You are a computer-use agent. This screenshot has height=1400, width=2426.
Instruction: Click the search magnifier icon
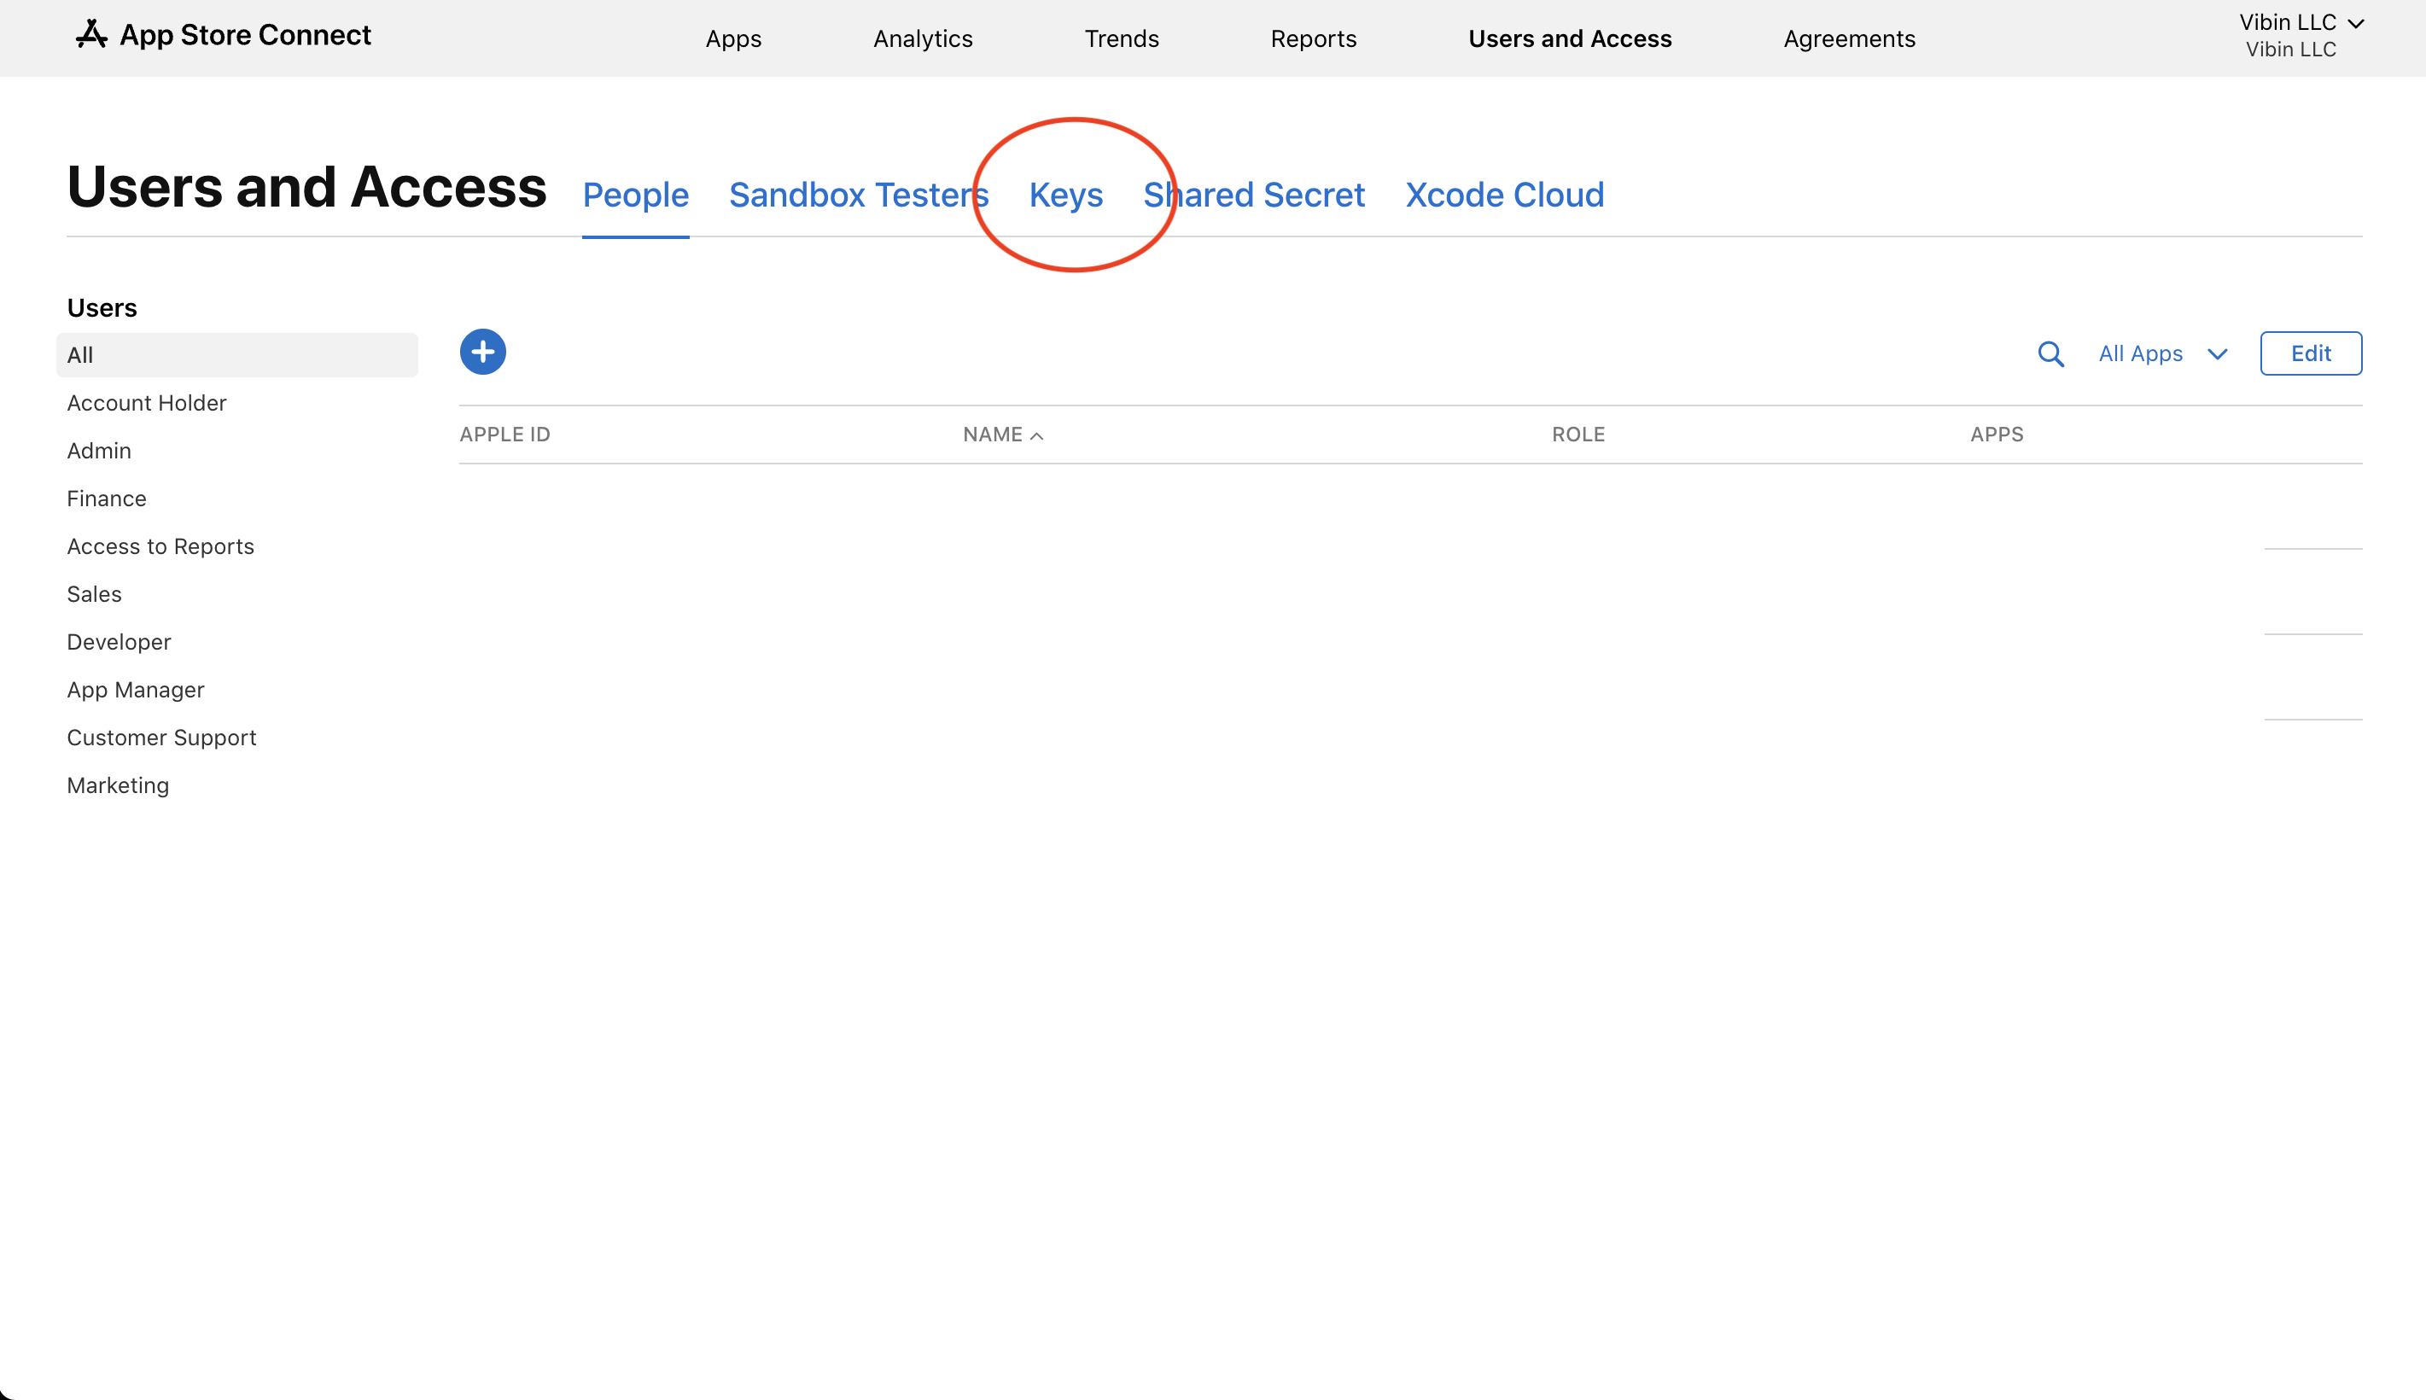pyautogui.click(x=2050, y=354)
